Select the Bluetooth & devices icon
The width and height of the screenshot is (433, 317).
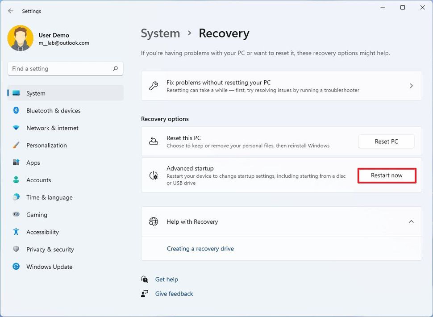pos(16,111)
